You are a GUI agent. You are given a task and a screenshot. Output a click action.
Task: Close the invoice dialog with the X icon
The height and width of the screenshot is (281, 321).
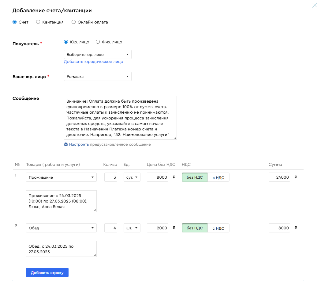tap(315, 5)
